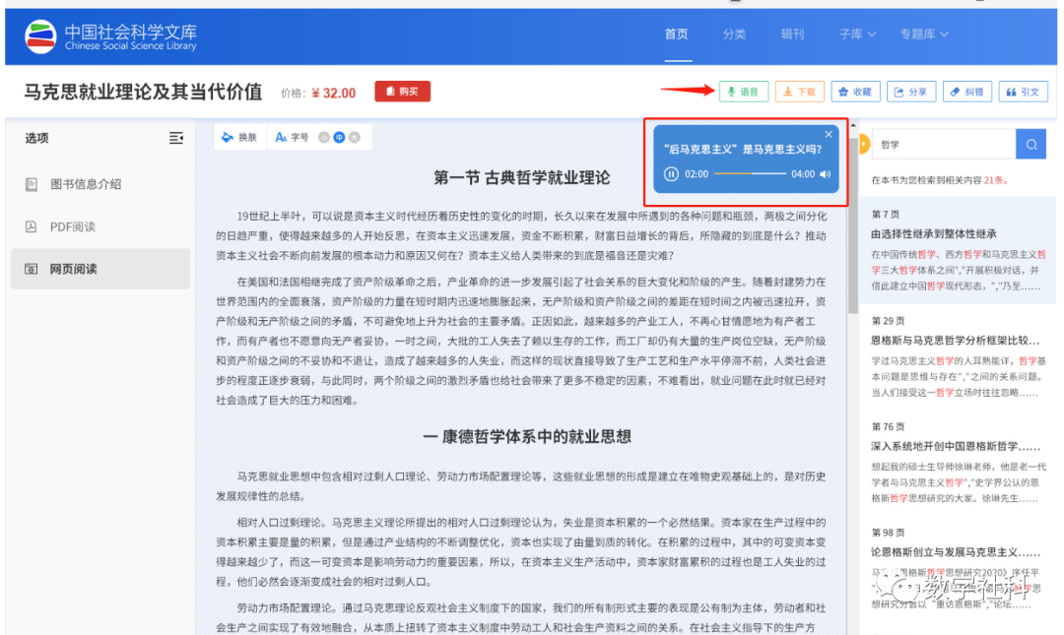Viewport: 1064px width, 635px height.
Task: Click the audio progress bar
Action: (750, 174)
